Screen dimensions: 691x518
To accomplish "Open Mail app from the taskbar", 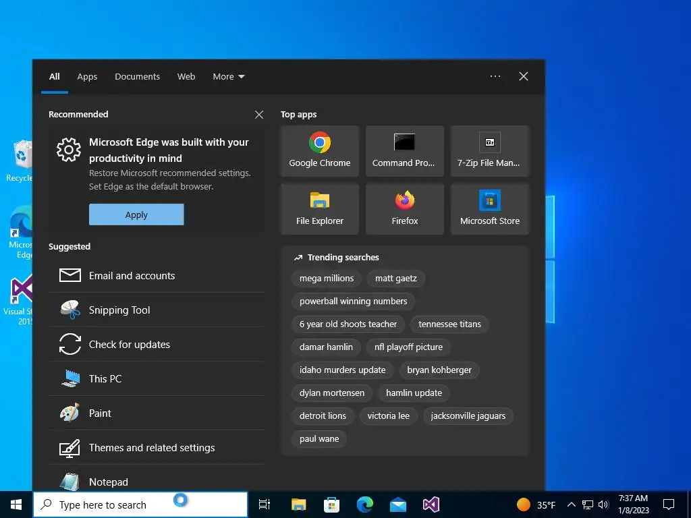I will coord(398,505).
